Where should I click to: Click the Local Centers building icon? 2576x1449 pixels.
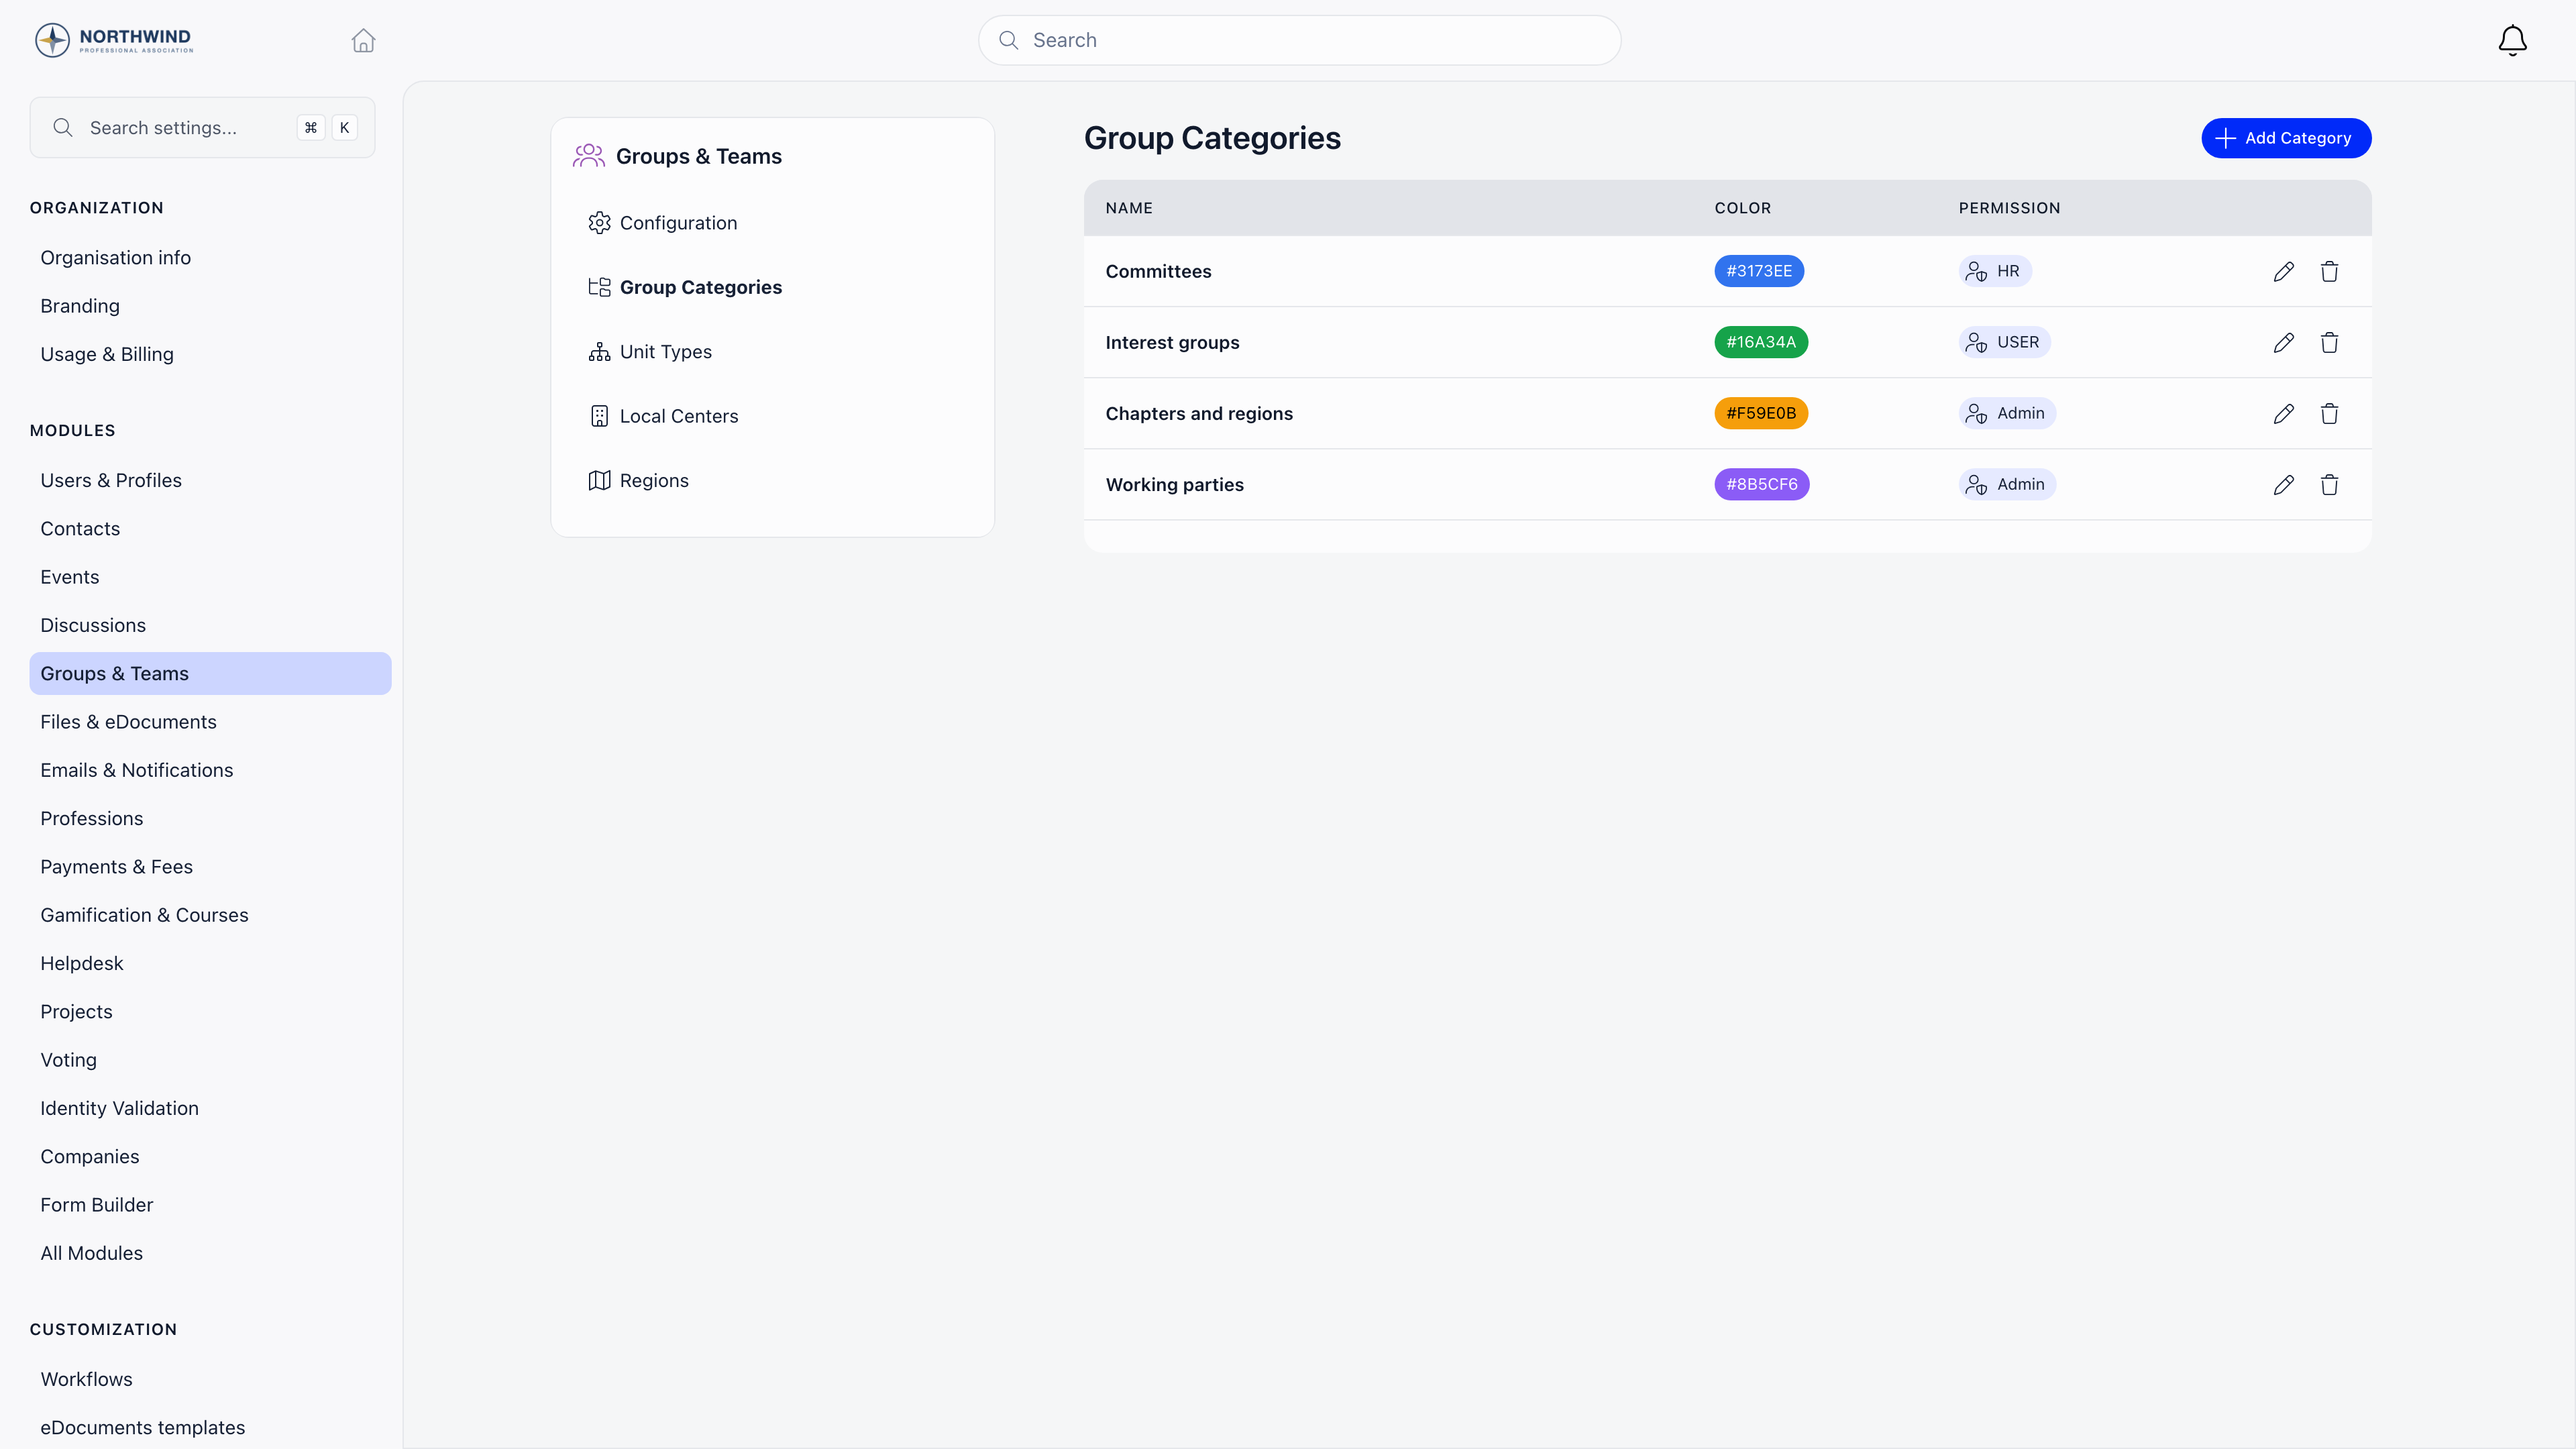pos(599,416)
